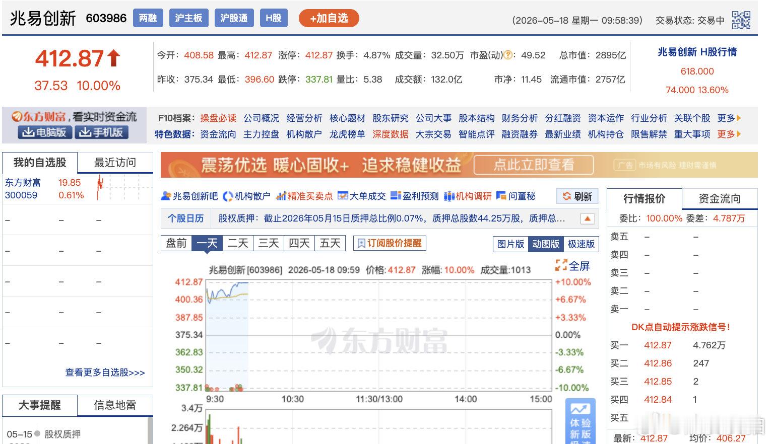Switch to 资金流向 tab on right panel
This screenshot has height=444, width=772.
(x=719, y=198)
